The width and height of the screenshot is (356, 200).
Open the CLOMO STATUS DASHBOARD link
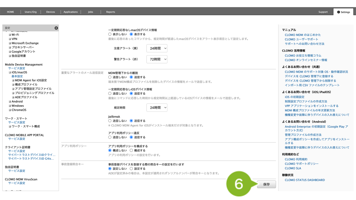pyautogui.click(x=305, y=180)
